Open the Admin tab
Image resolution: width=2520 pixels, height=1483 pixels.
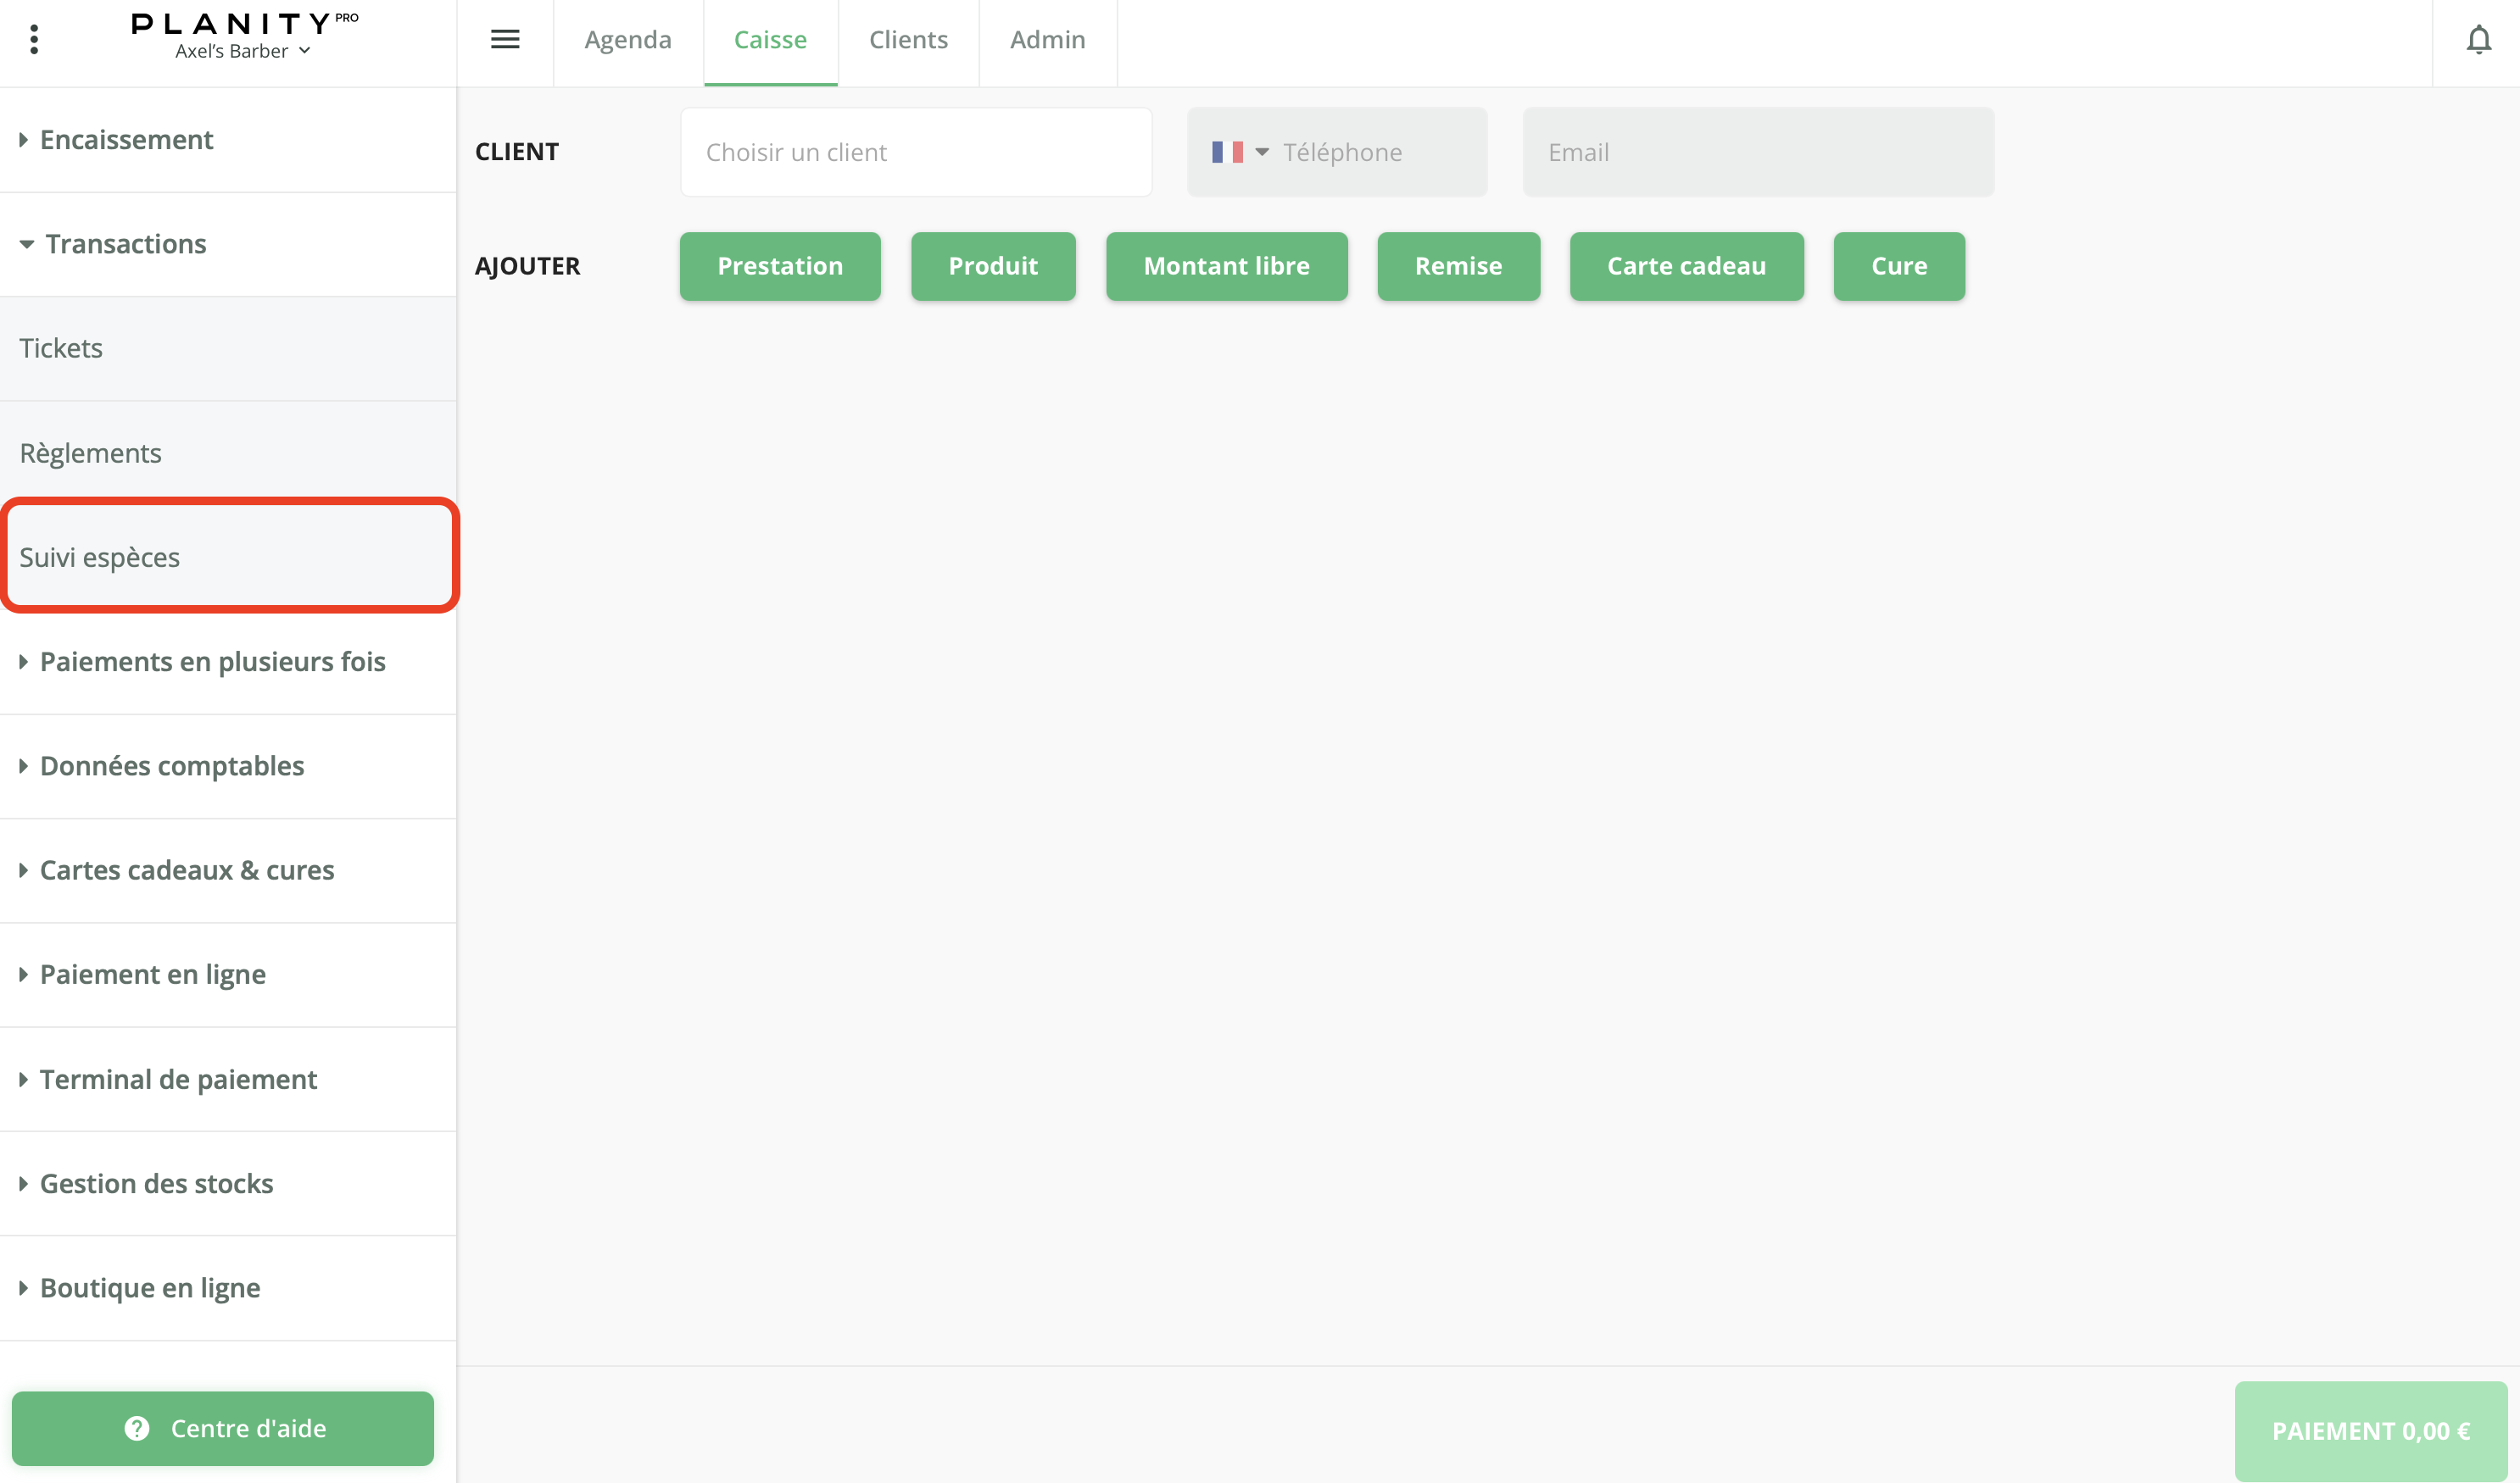click(x=1047, y=40)
